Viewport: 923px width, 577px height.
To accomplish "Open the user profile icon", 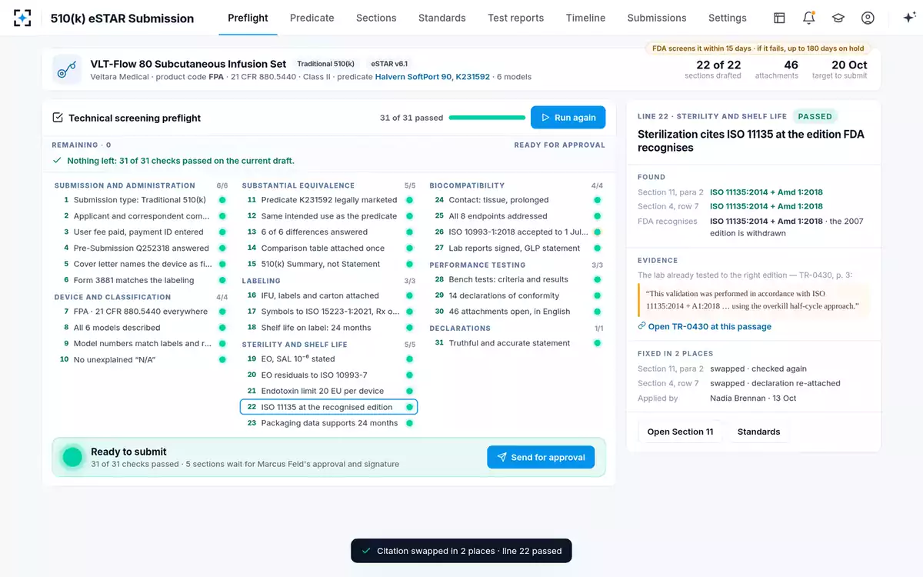I will click(x=868, y=18).
